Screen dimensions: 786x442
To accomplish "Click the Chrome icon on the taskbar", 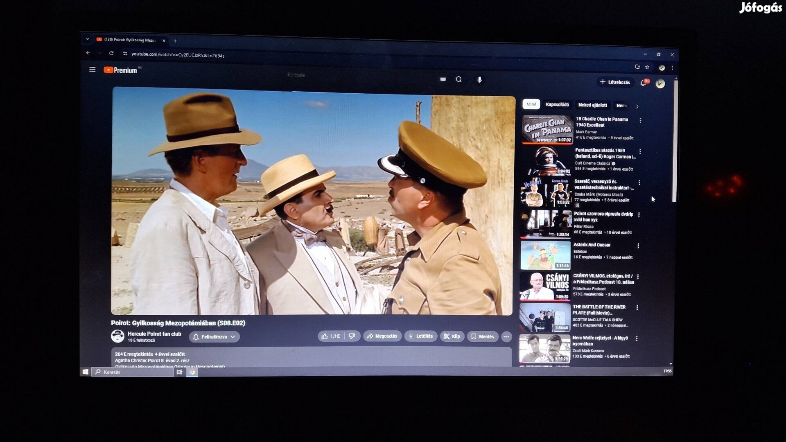I will point(192,372).
